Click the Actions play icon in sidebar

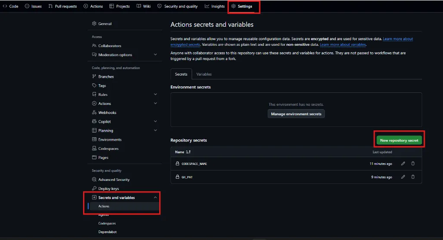click(x=94, y=104)
